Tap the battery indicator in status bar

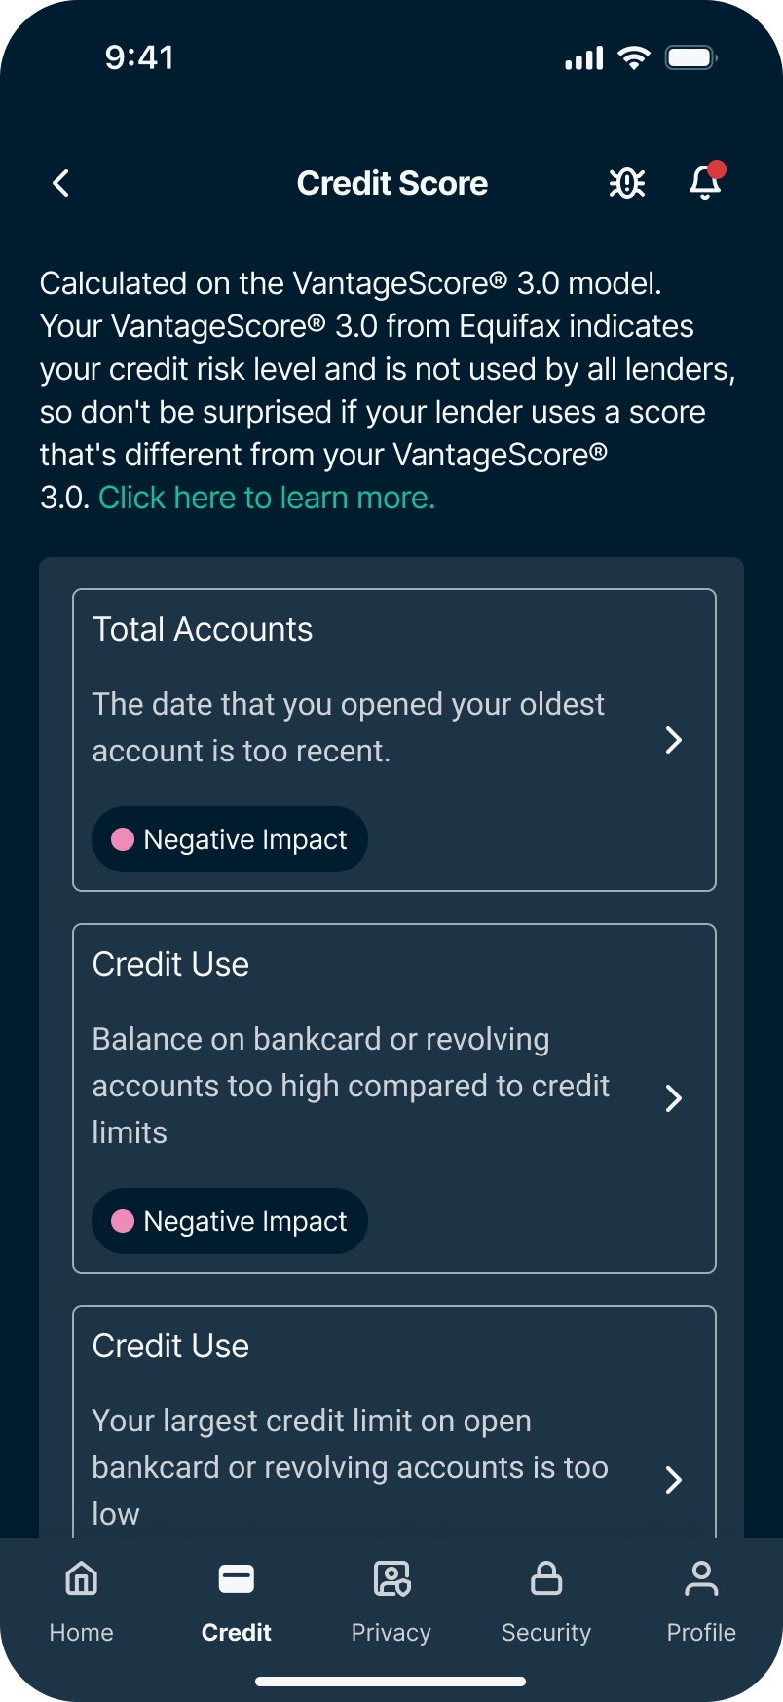pos(690,58)
